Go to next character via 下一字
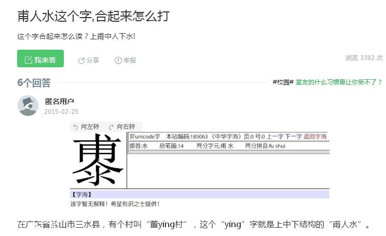Screen dimensions: 386x236 pos(293,137)
